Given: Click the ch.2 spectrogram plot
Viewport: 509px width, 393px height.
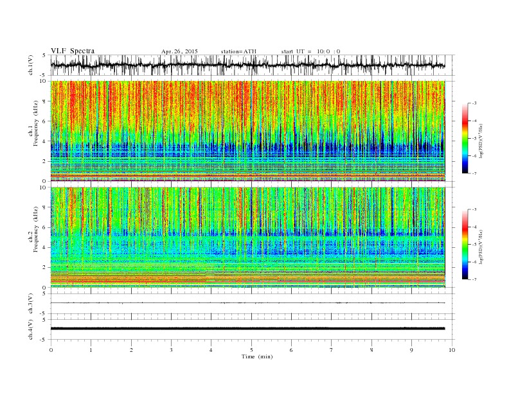Looking at the screenshot, I should [247, 237].
